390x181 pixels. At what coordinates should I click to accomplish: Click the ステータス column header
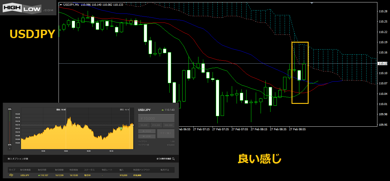pos(89,170)
